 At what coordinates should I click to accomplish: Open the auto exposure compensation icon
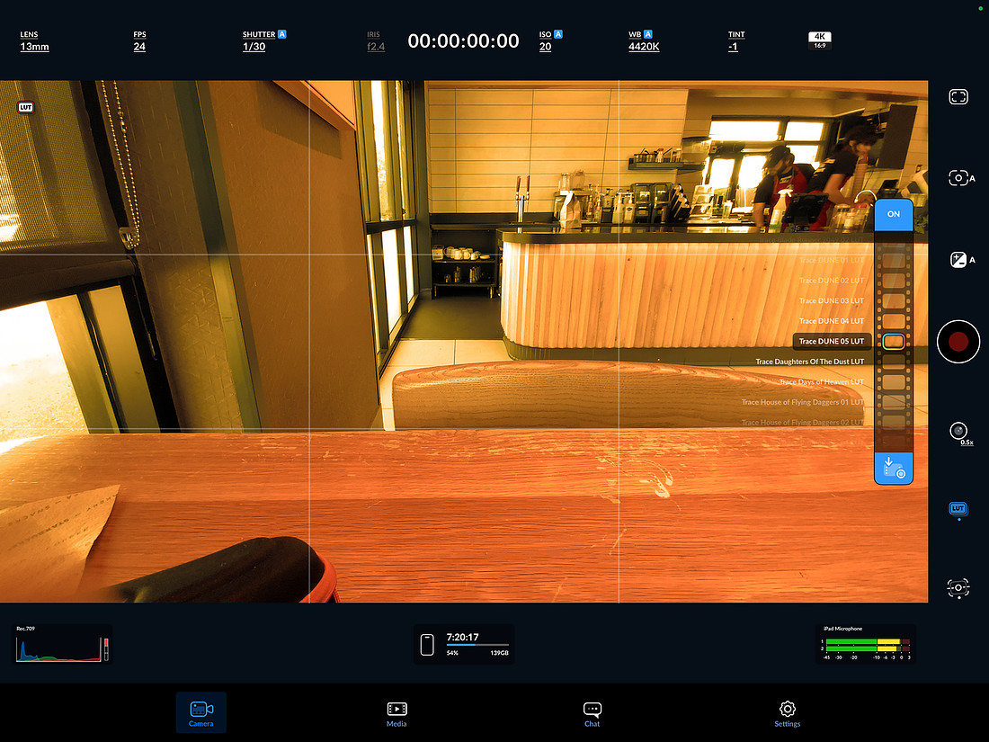click(x=962, y=259)
